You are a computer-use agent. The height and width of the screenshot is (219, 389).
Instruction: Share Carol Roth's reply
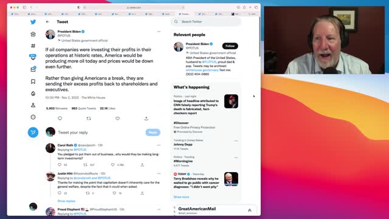[142, 165]
